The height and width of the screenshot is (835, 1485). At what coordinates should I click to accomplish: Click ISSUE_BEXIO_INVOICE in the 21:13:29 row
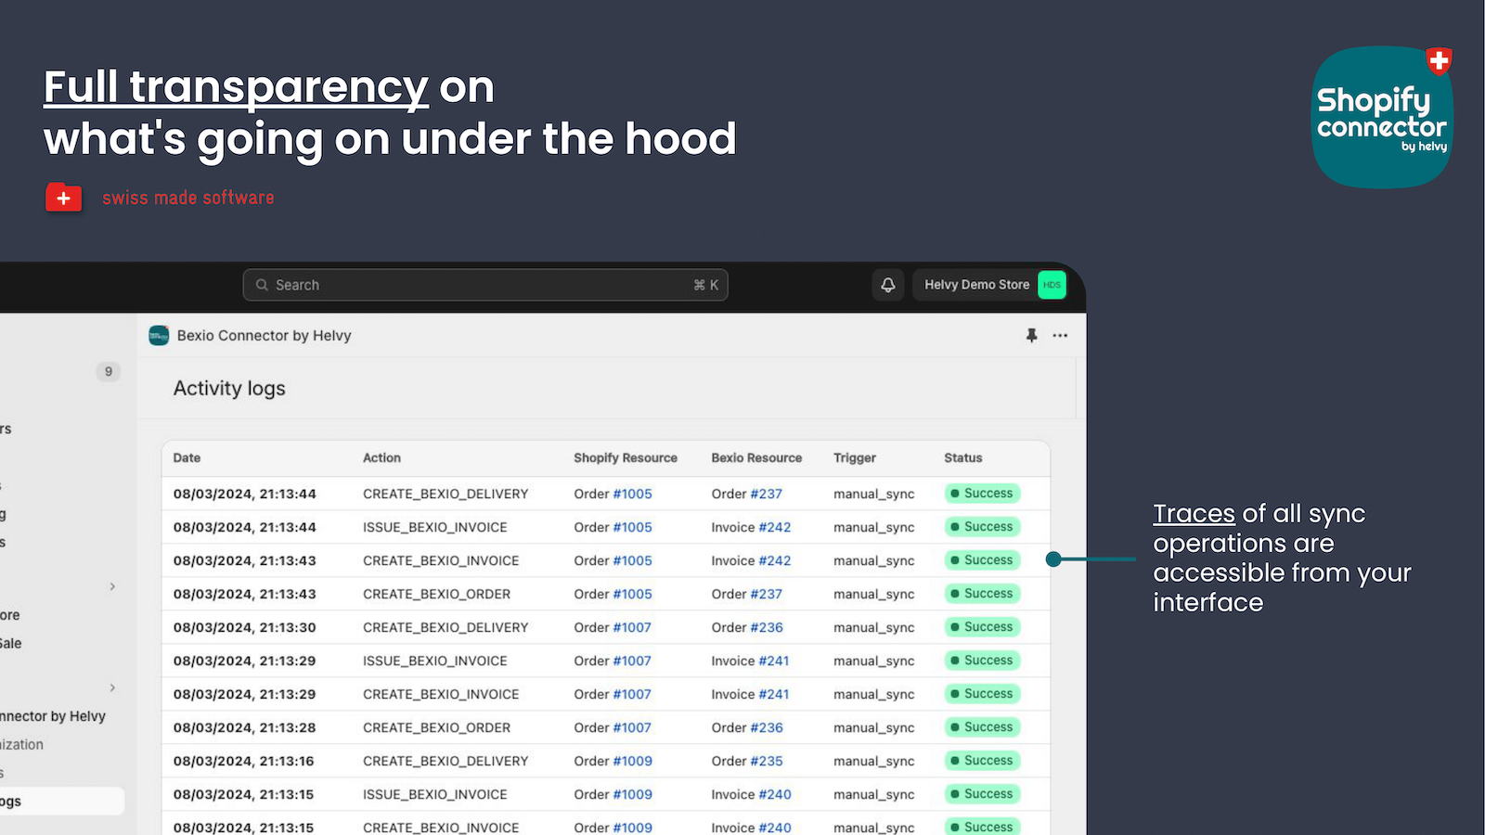point(435,661)
